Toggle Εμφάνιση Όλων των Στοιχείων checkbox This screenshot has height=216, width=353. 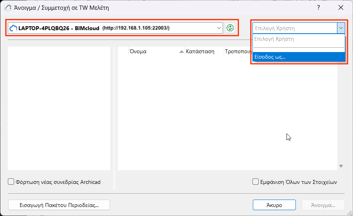pos(256,182)
